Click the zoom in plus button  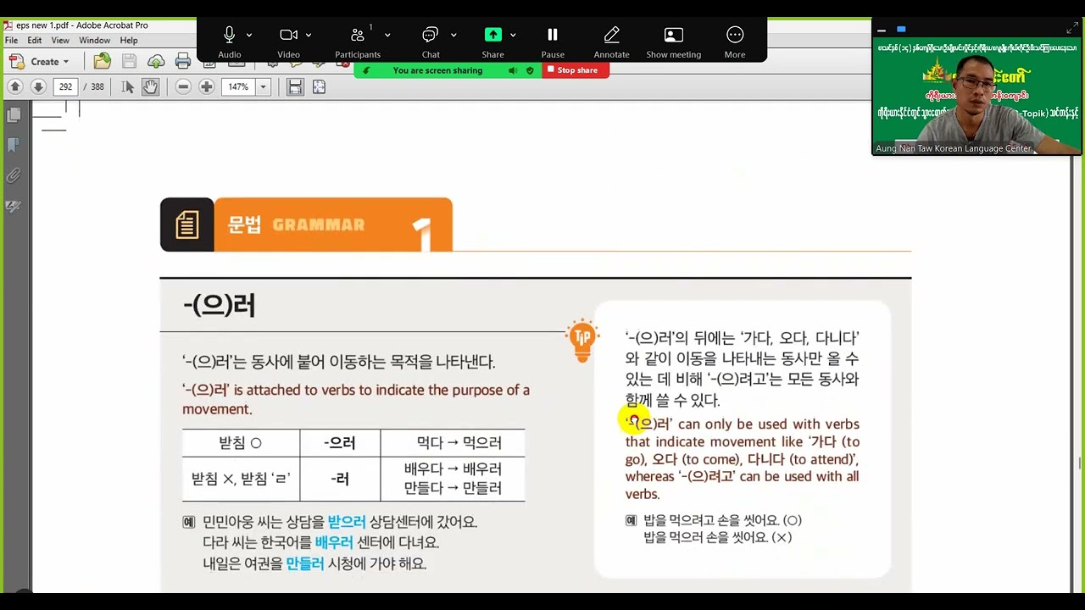point(206,86)
